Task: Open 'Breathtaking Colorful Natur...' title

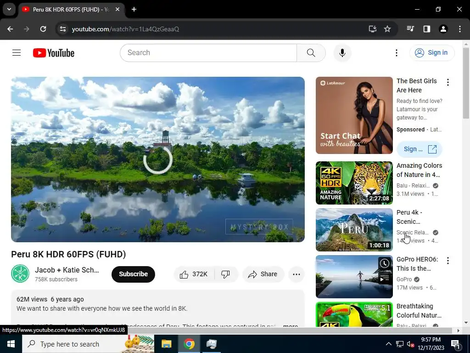Action: coord(419,311)
